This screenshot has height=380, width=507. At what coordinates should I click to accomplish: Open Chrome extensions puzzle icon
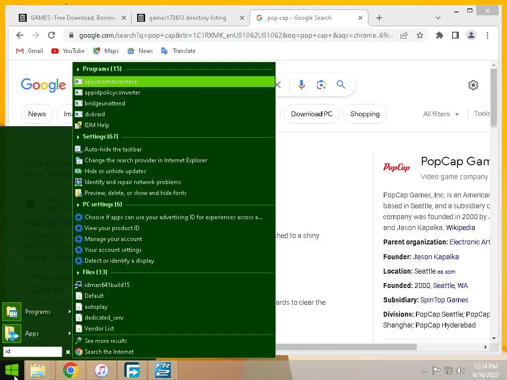click(440, 35)
